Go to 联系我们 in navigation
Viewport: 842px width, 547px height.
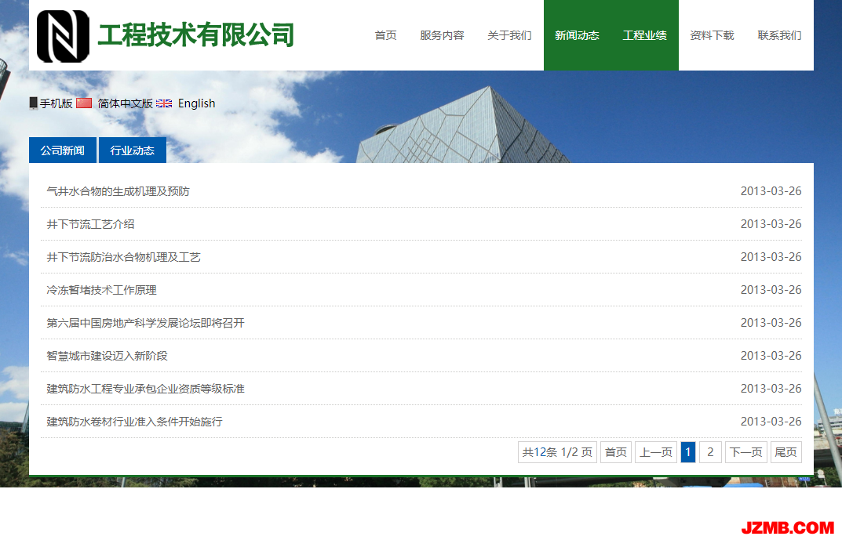point(780,35)
